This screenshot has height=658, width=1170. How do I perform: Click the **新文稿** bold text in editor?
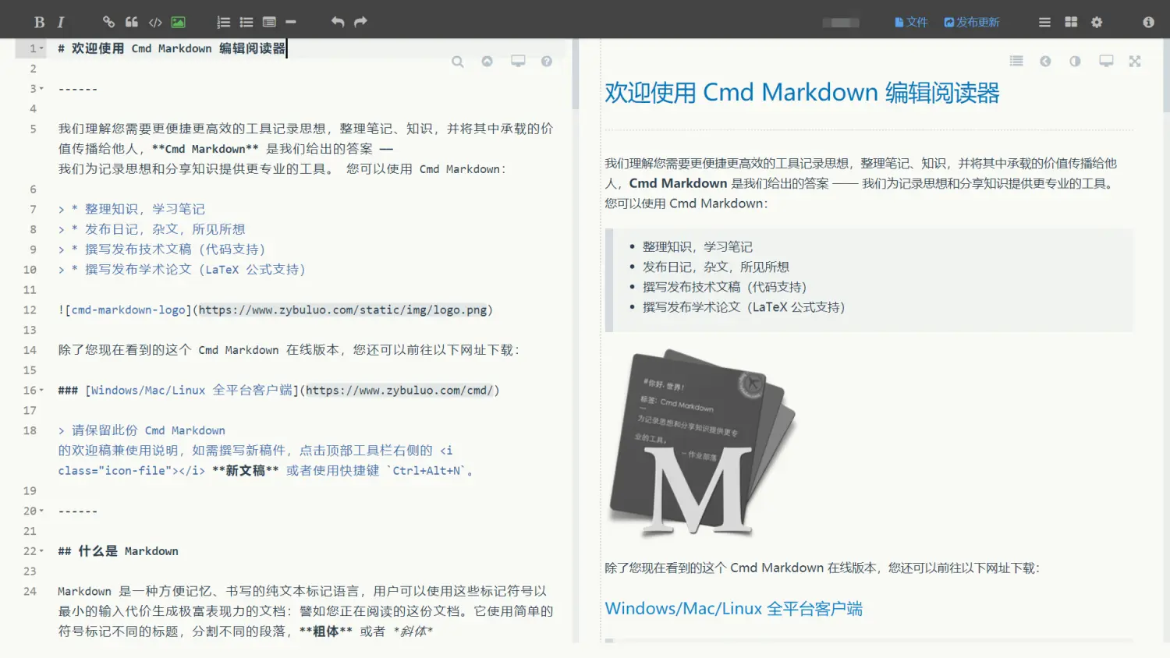[x=245, y=471]
